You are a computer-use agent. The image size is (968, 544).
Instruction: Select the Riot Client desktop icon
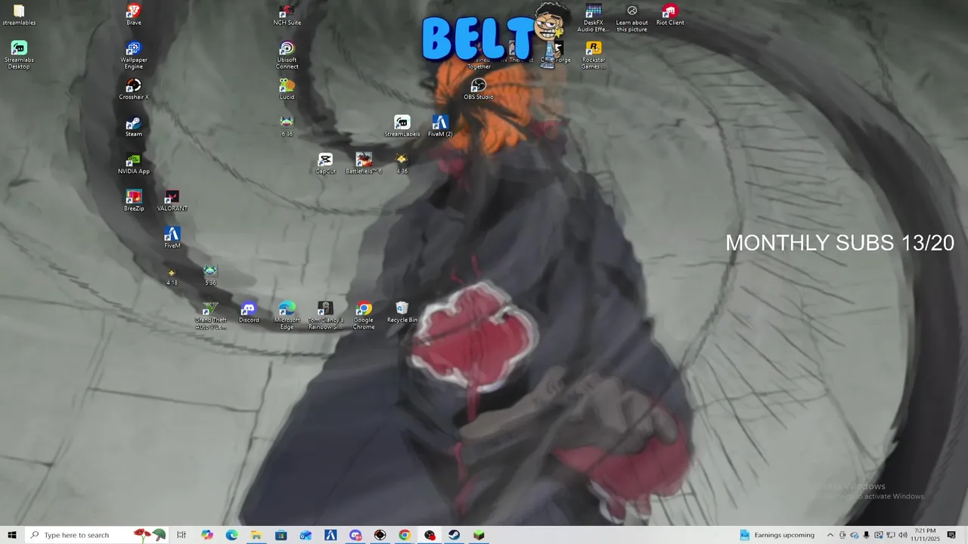(670, 15)
